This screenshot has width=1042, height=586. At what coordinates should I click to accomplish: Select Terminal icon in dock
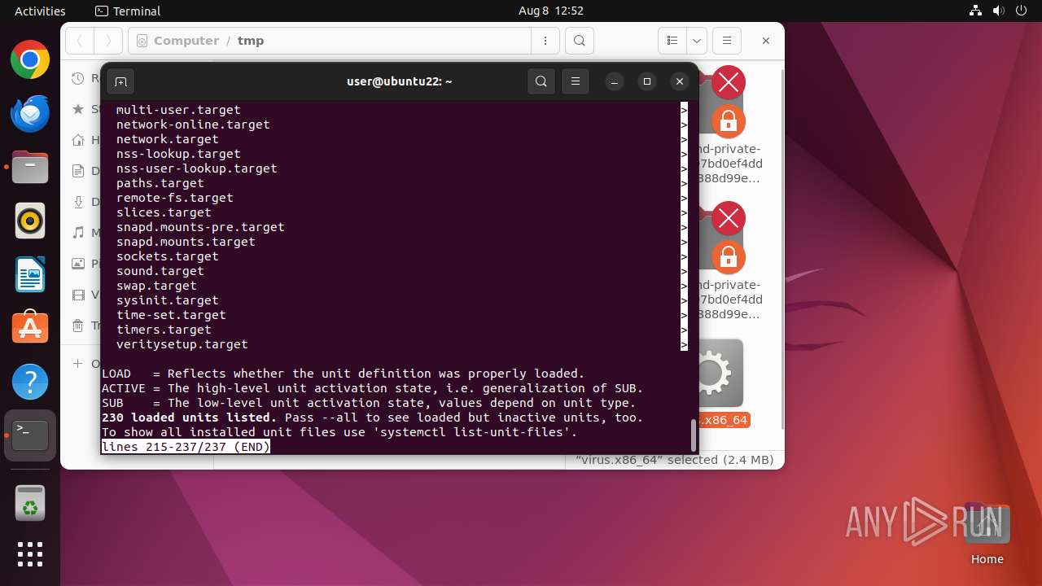(x=30, y=435)
